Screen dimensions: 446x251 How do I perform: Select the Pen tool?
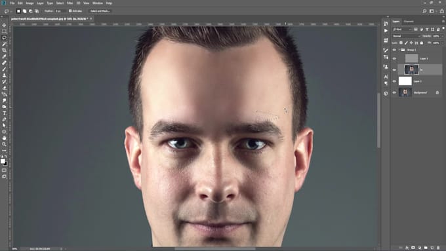coord(4,119)
